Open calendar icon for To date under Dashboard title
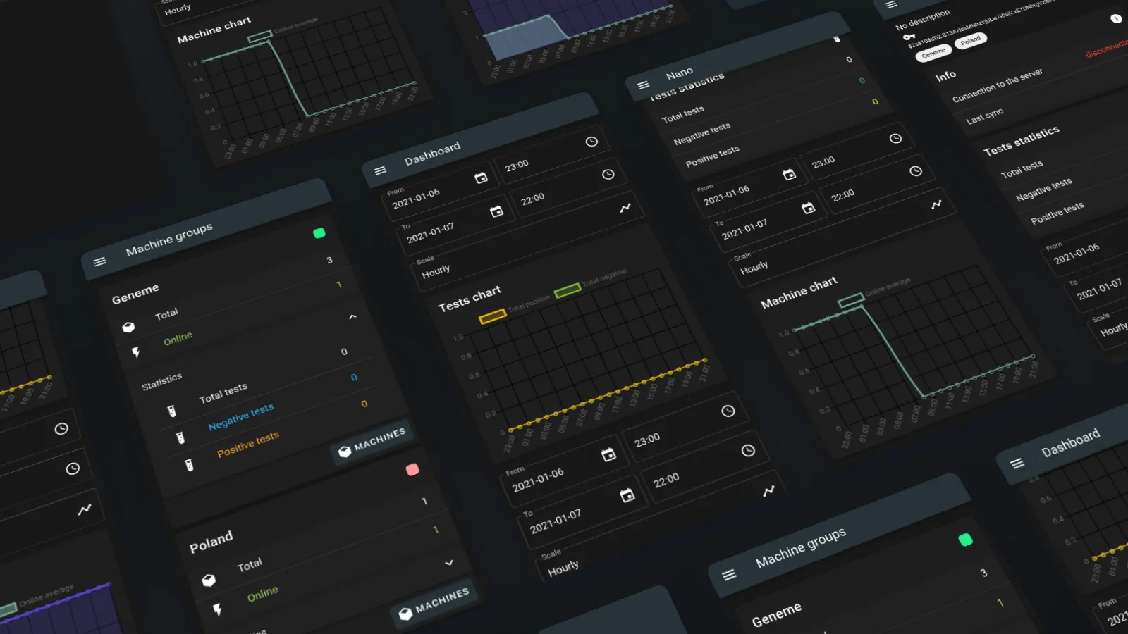 point(496,211)
